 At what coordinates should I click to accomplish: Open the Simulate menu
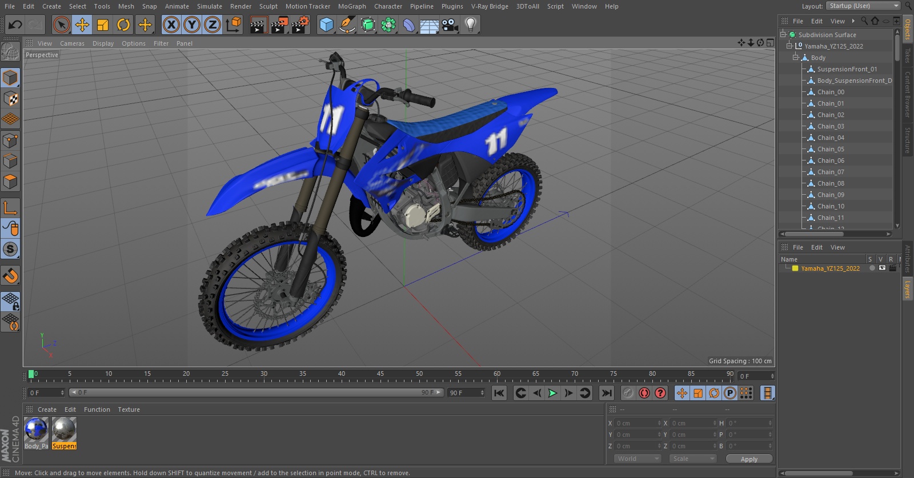210,6
